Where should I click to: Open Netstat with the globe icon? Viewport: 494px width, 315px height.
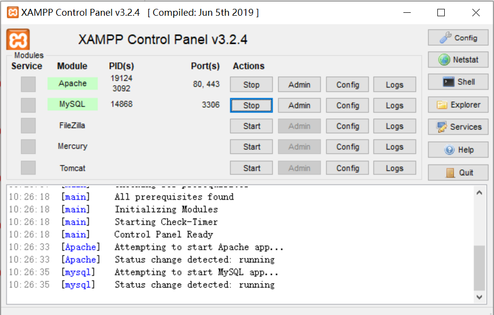458,60
